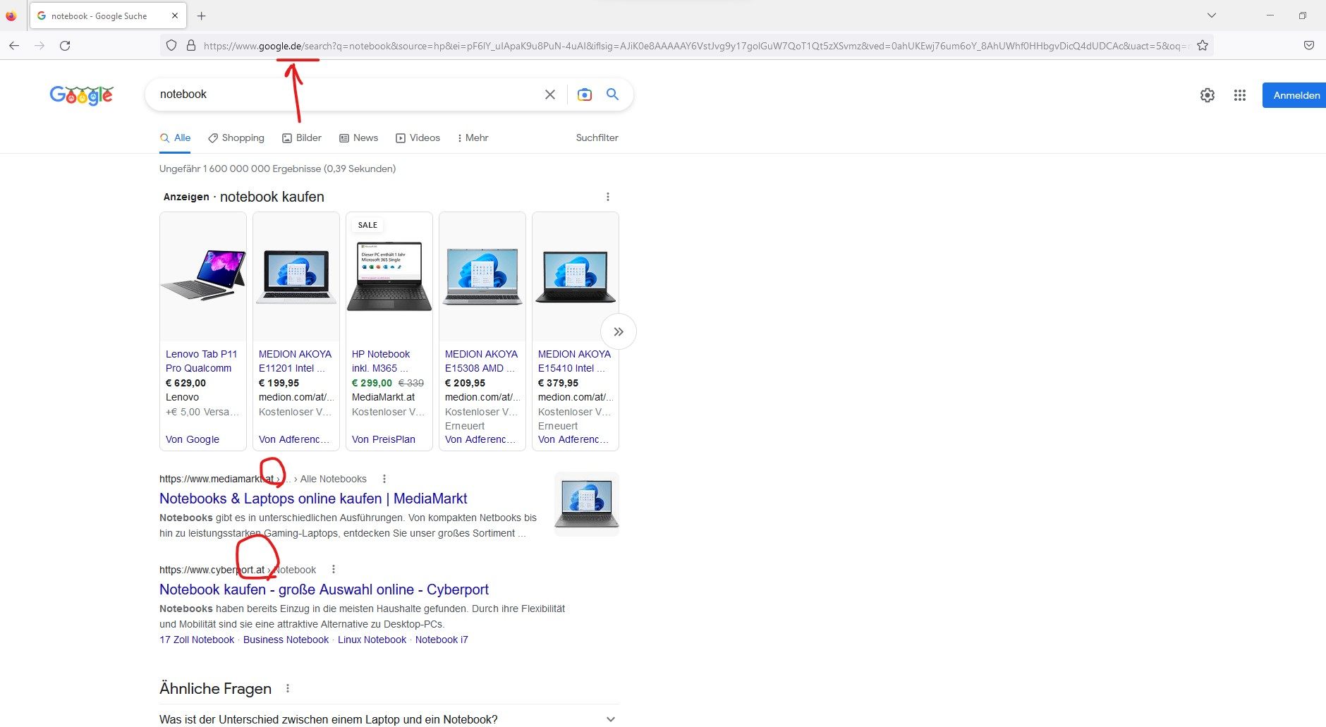Open the 17 Zoll Notebook sitelink
This screenshot has height=727, width=1326.
click(x=197, y=640)
